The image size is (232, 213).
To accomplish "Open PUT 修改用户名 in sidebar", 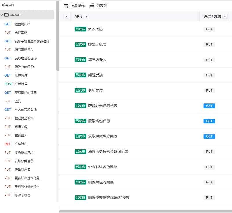I will pos(27,170).
